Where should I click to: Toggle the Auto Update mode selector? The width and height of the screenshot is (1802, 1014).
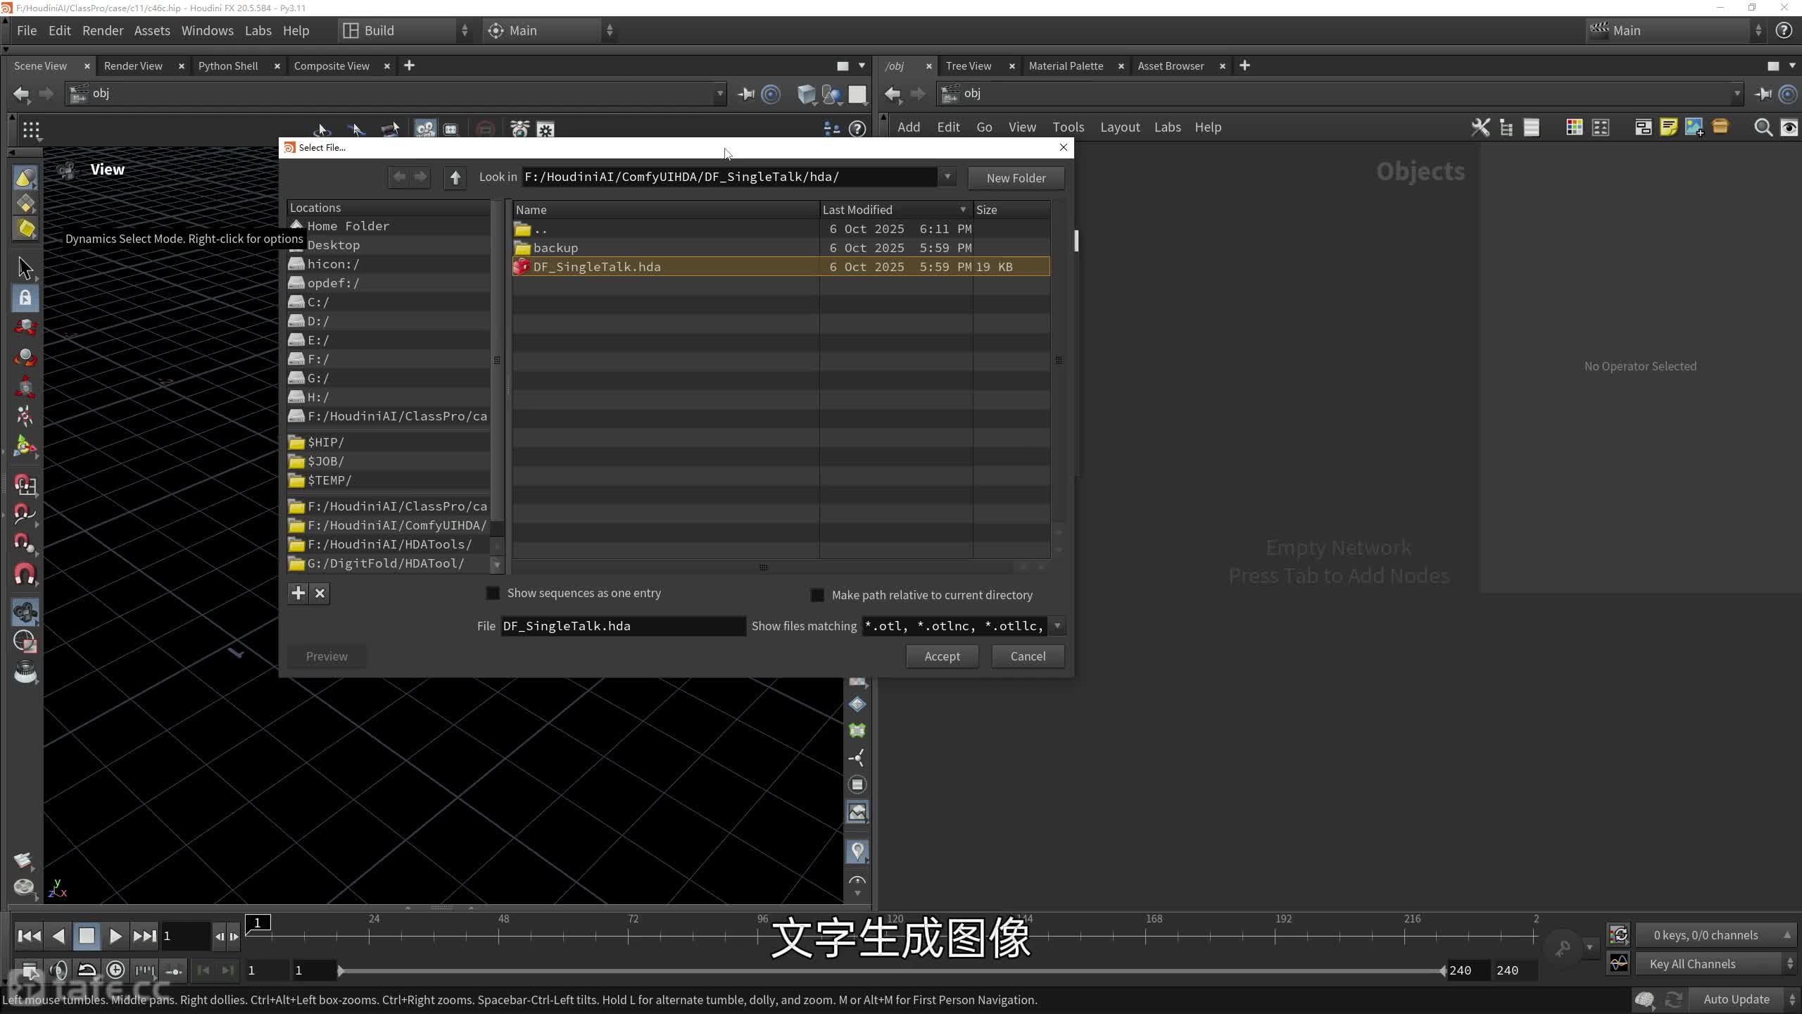[x=1736, y=999]
